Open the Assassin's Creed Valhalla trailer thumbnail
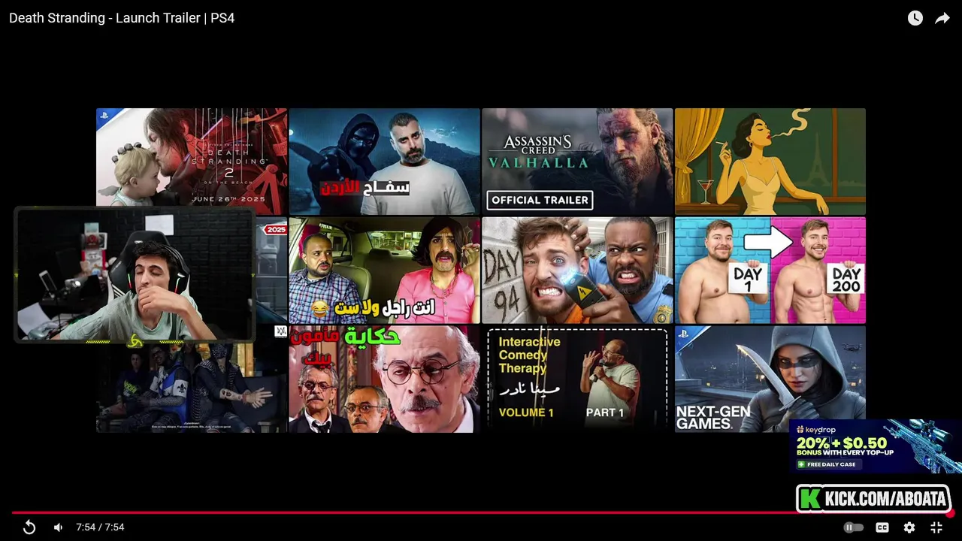The width and height of the screenshot is (962, 541). point(577,162)
